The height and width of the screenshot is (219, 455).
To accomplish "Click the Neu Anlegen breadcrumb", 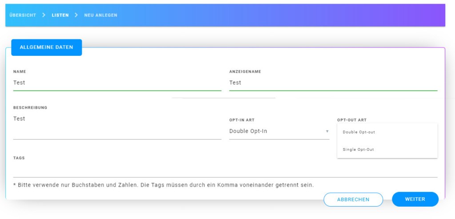I will point(100,15).
